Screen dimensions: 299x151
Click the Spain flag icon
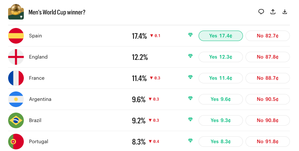click(x=16, y=36)
